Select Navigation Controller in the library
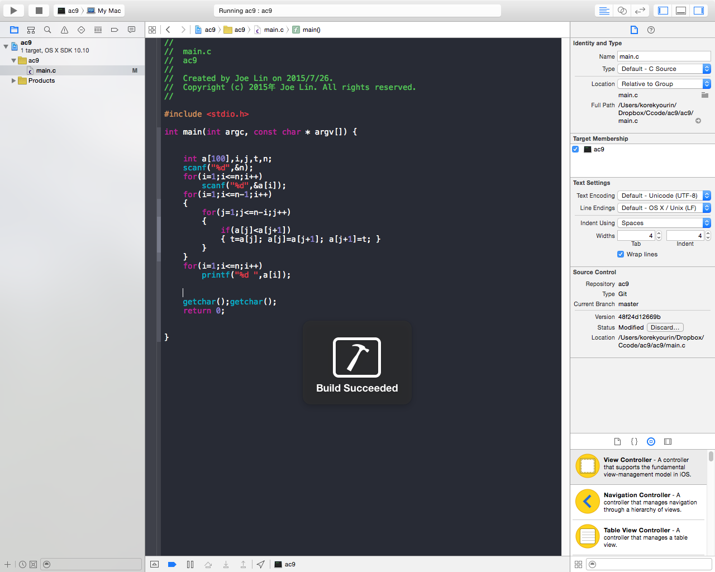The width and height of the screenshot is (715, 572). (638, 502)
